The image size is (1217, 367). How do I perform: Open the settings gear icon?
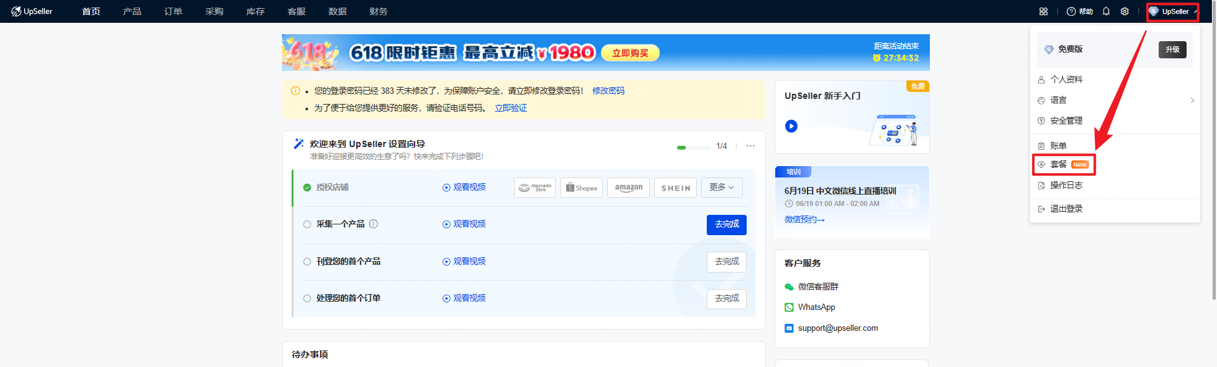tap(1124, 11)
